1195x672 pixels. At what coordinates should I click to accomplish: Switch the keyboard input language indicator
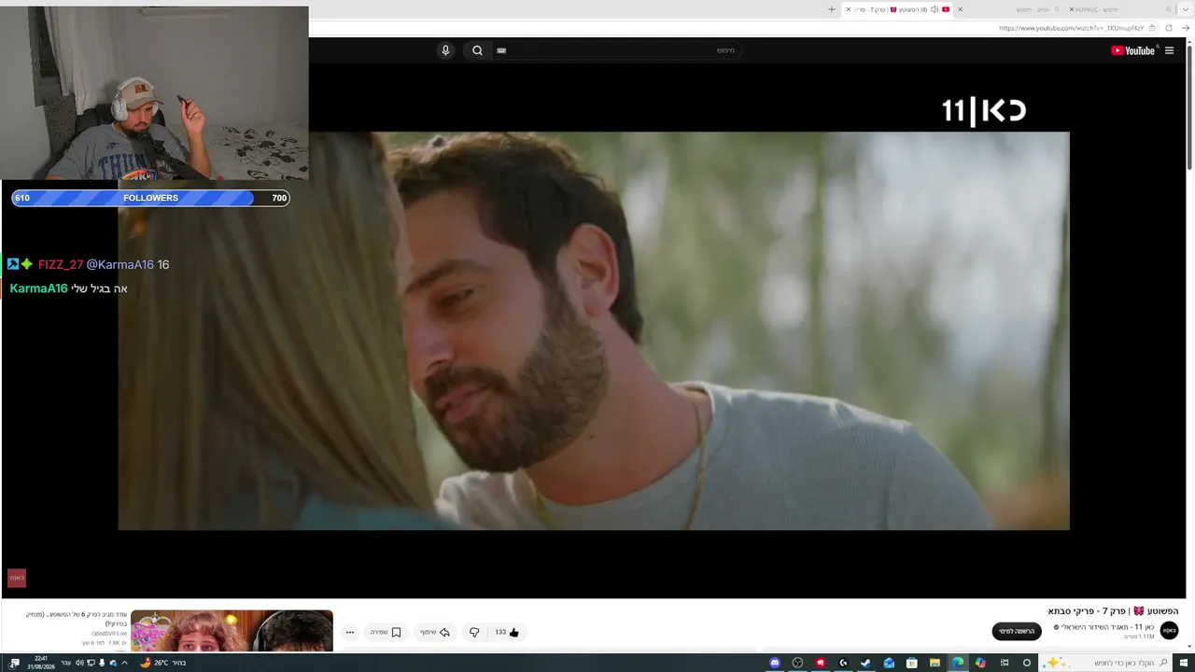click(65, 663)
